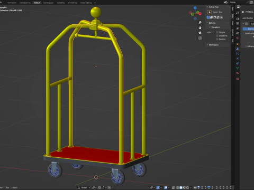Open the viewport shading options dropdown
This screenshot has width=254, height=190.
[x=190, y=187]
